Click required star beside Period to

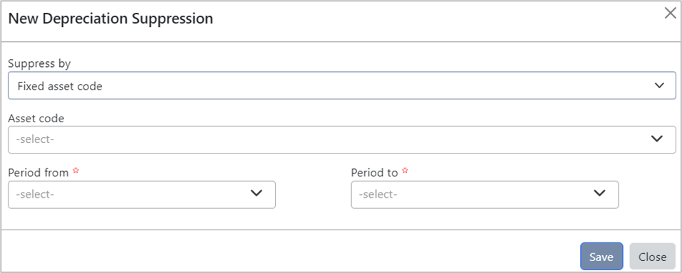click(405, 171)
